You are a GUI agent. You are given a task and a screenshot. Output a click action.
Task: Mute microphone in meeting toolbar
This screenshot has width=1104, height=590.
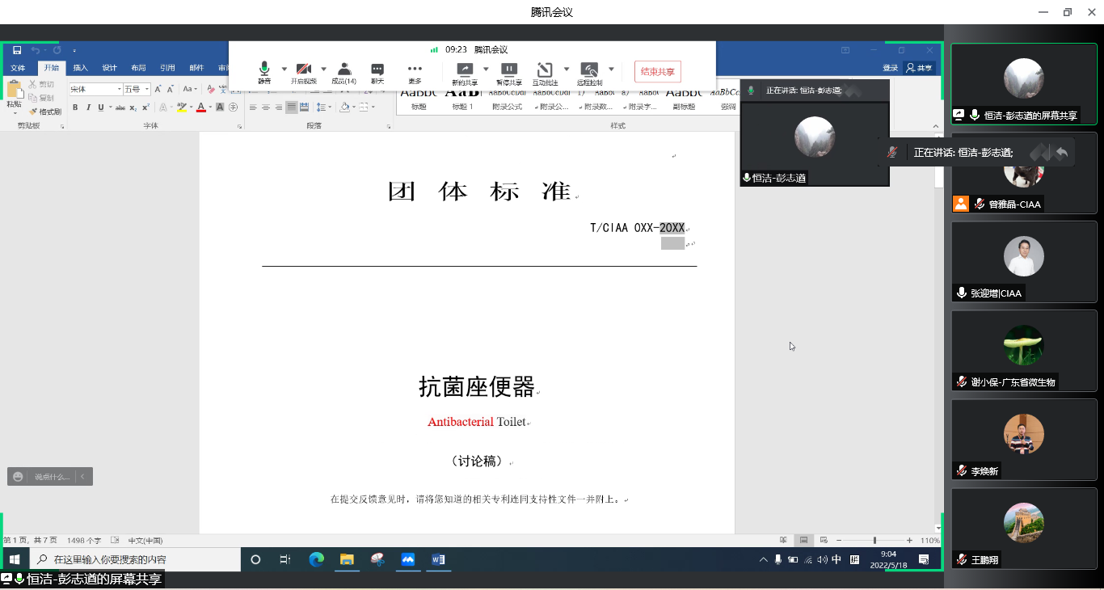click(264, 73)
